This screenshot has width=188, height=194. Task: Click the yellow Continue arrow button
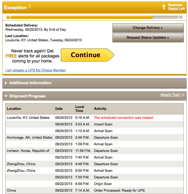coord(87,55)
